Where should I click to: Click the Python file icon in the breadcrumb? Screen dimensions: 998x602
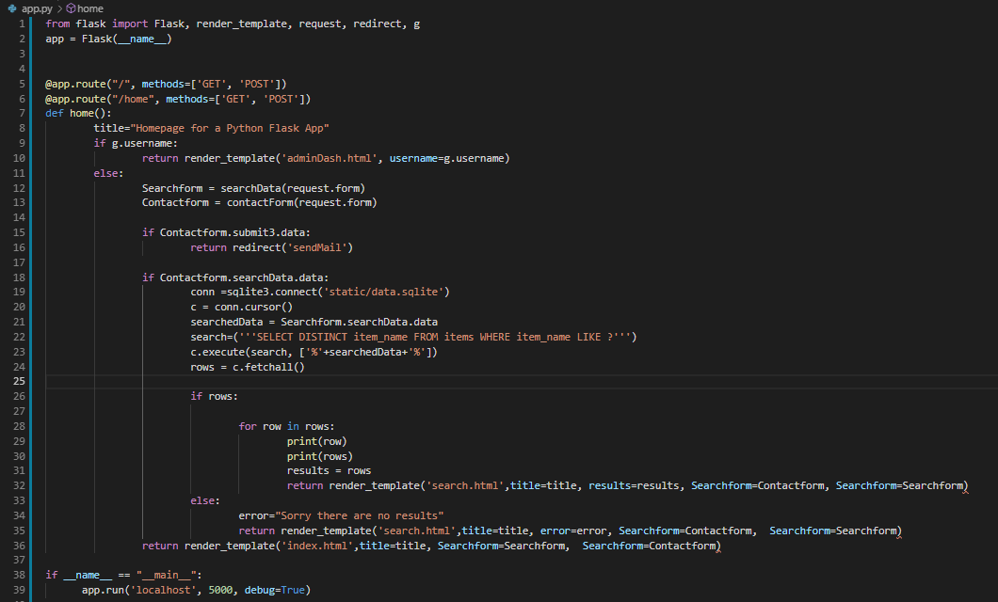coord(10,8)
